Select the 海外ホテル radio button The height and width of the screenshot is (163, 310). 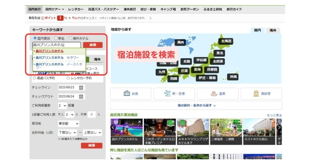(x=70, y=38)
